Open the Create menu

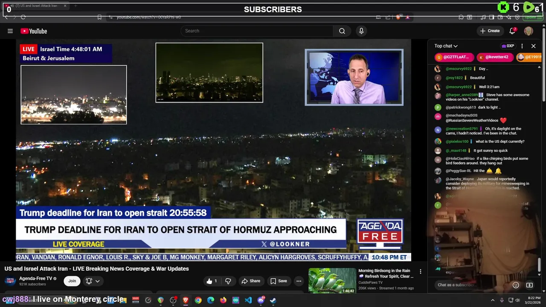click(490, 31)
